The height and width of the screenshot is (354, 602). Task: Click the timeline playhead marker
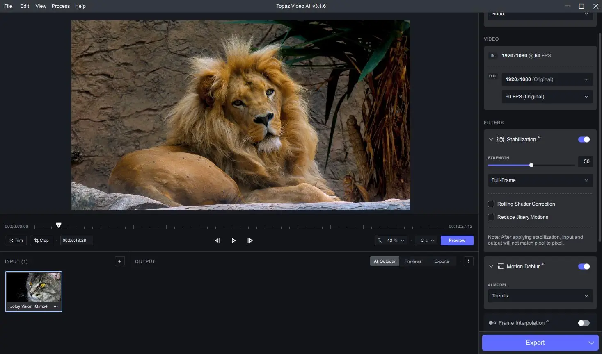(x=59, y=225)
